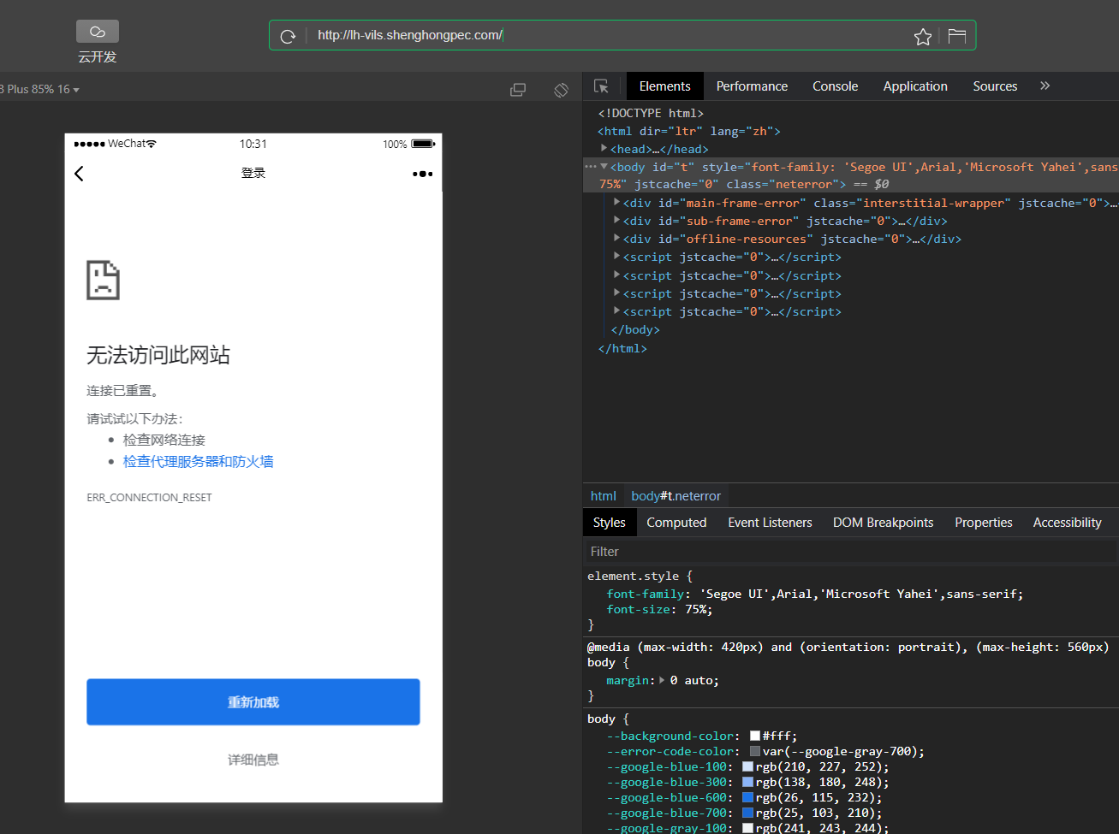This screenshot has height=834, width=1119.
Task: Activate the element inspector picker
Action: 602,86
